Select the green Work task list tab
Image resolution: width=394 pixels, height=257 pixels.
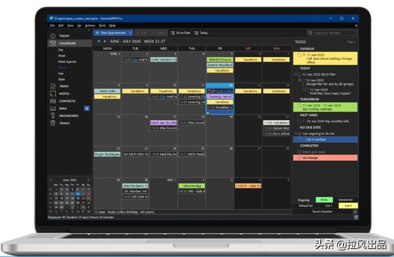pyautogui.click(x=324, y=200)
